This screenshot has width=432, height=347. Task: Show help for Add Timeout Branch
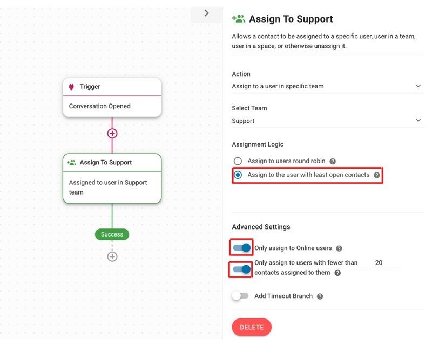tap(320, 296)
